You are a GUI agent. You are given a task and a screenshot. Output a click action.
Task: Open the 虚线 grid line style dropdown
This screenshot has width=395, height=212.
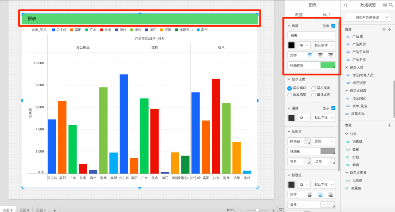point(324,141)
